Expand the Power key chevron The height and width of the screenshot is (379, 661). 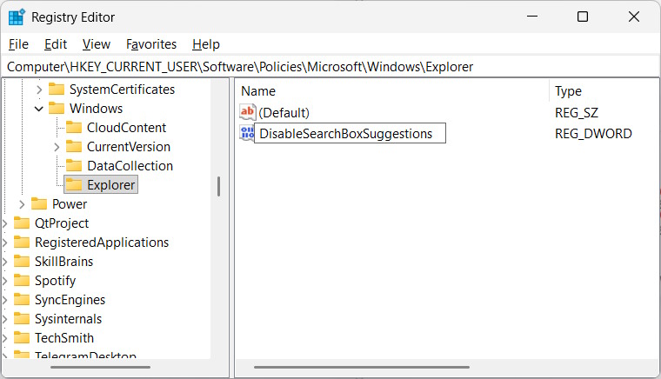(22, 204)
